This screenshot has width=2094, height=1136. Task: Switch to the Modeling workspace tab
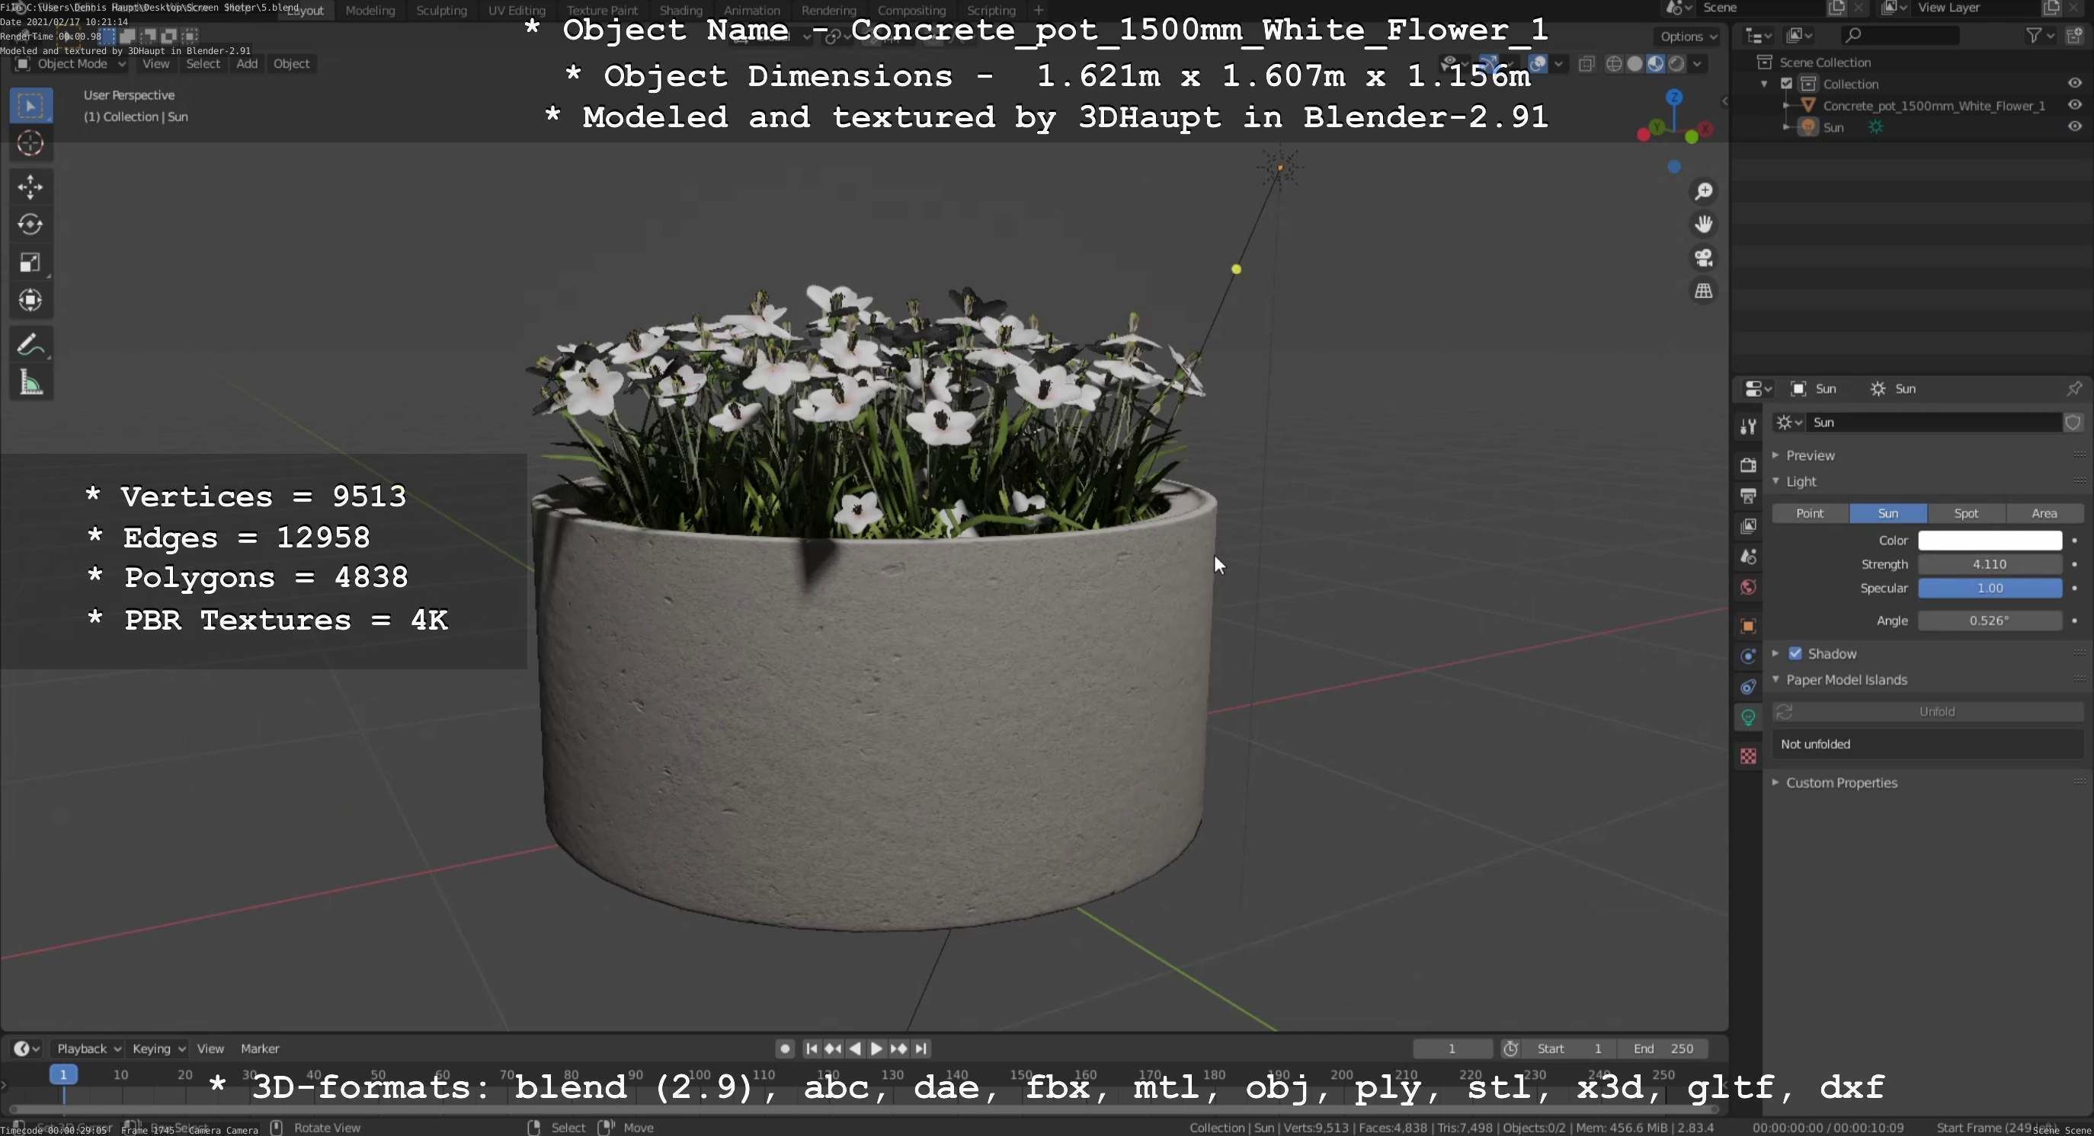(370, 10)
